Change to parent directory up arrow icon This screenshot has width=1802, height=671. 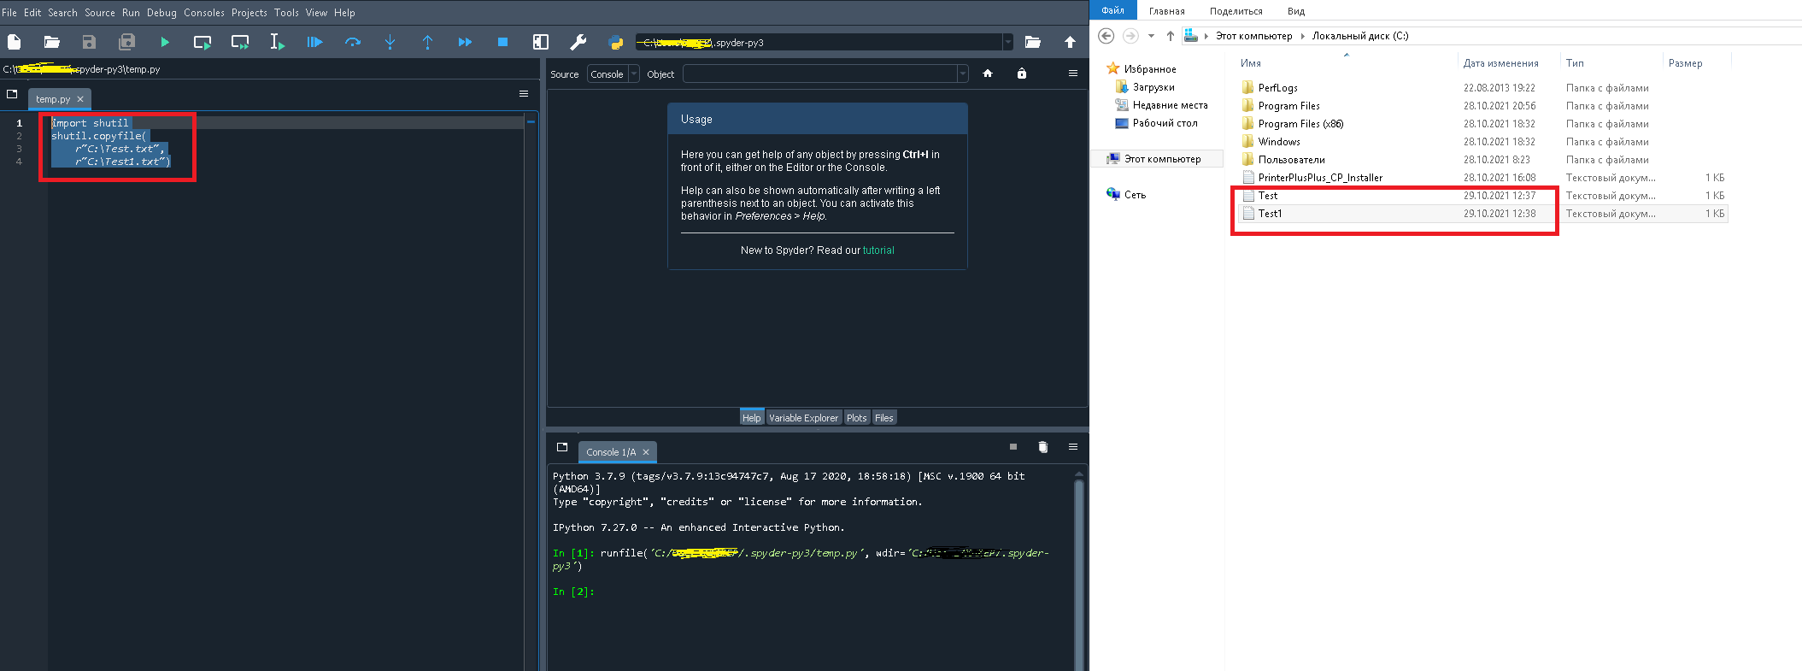(x=1070, y=42)
